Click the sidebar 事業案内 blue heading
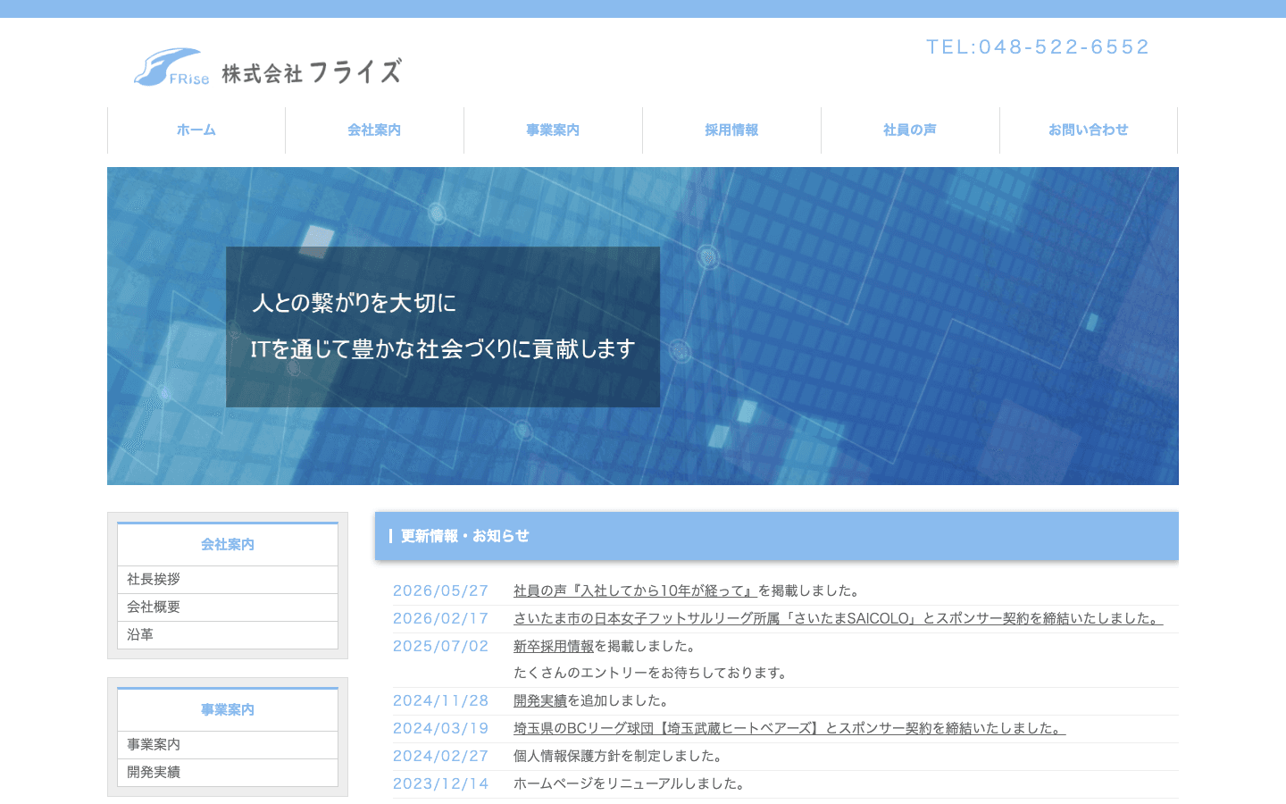This screenshot has width=1286, height=804. tap(228, 709)
